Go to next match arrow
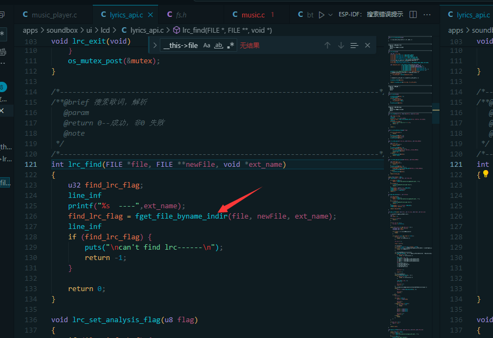 341,45
